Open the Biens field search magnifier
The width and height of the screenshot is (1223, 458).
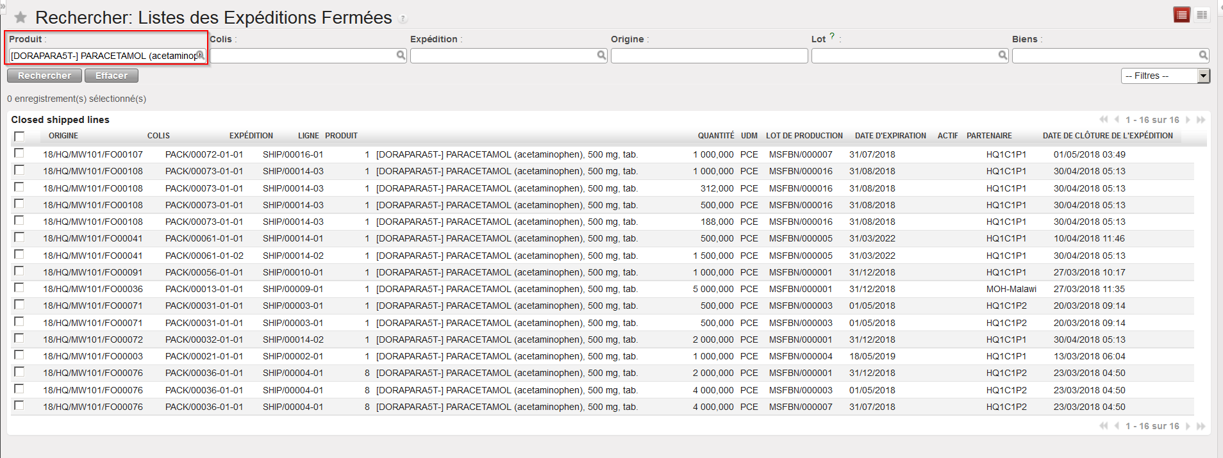(1203, 56)
